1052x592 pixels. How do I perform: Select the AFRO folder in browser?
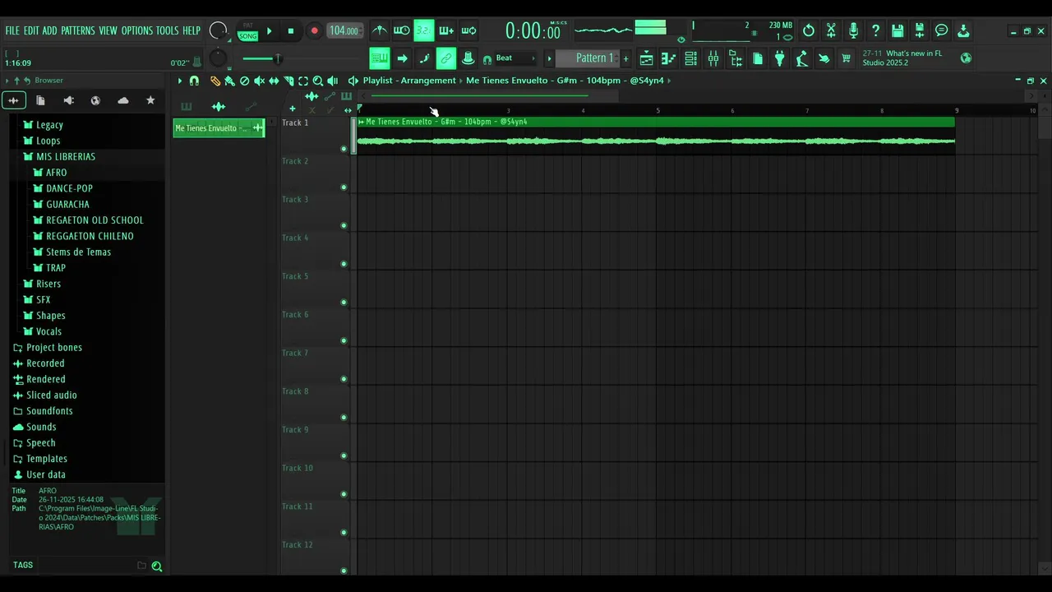(56, 173)
